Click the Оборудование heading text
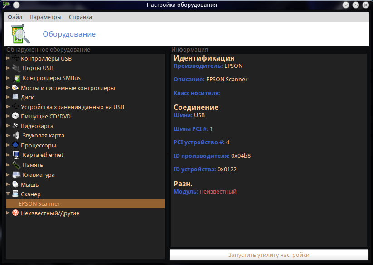Image resolution: width=373 pixels, height=265 pixels. (x=69, y=34)
